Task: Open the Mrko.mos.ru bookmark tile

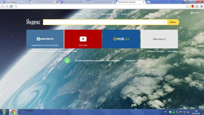Action: 159,39
